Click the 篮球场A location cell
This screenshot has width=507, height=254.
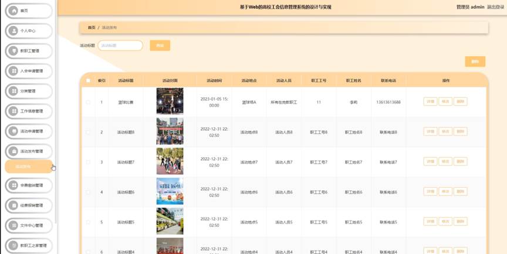click(x=249, y=103)
